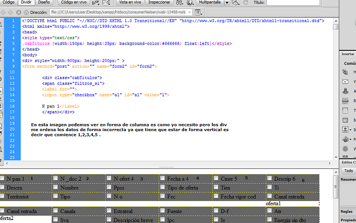Insert a horizontal rule icon
Screen dimensions: 356x223
[345, 101]
